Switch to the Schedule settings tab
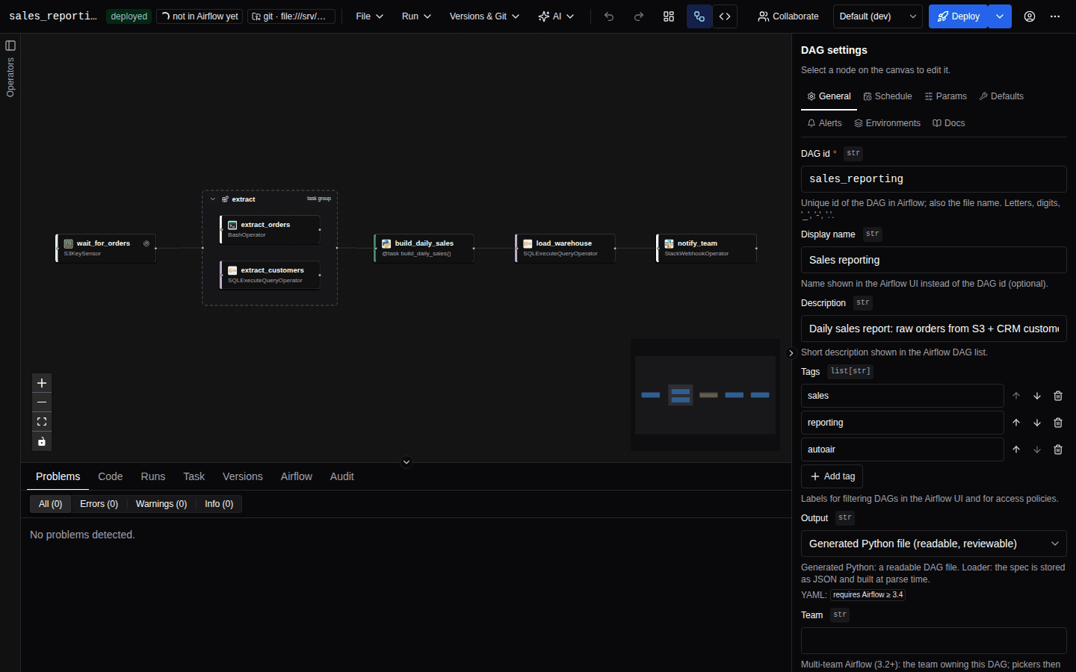Image resolution: width=1076 pixels, height=672 pixels. [888, 96]
